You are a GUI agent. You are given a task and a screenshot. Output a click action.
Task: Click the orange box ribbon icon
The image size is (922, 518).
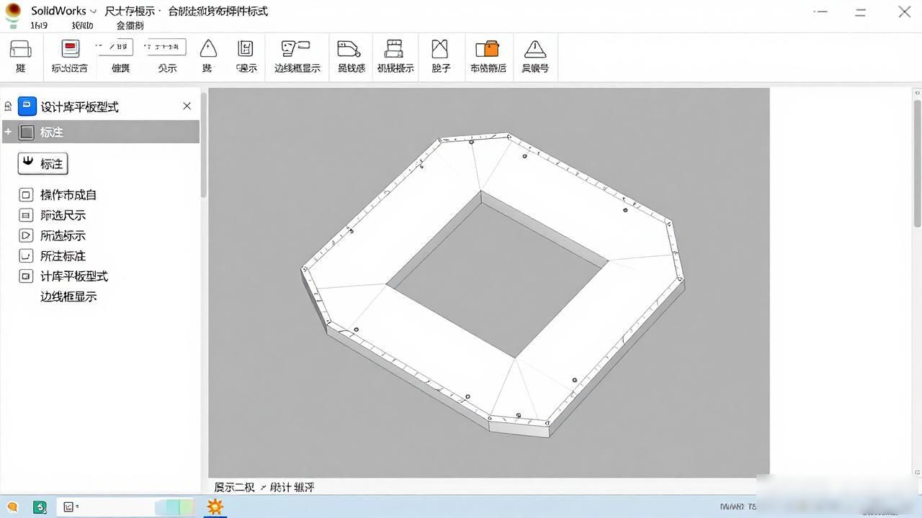pos(488,48)
